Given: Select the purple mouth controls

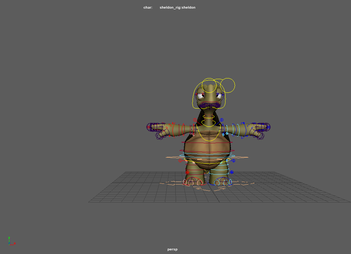Looking at the screenshot, I should tap(209, 105).
